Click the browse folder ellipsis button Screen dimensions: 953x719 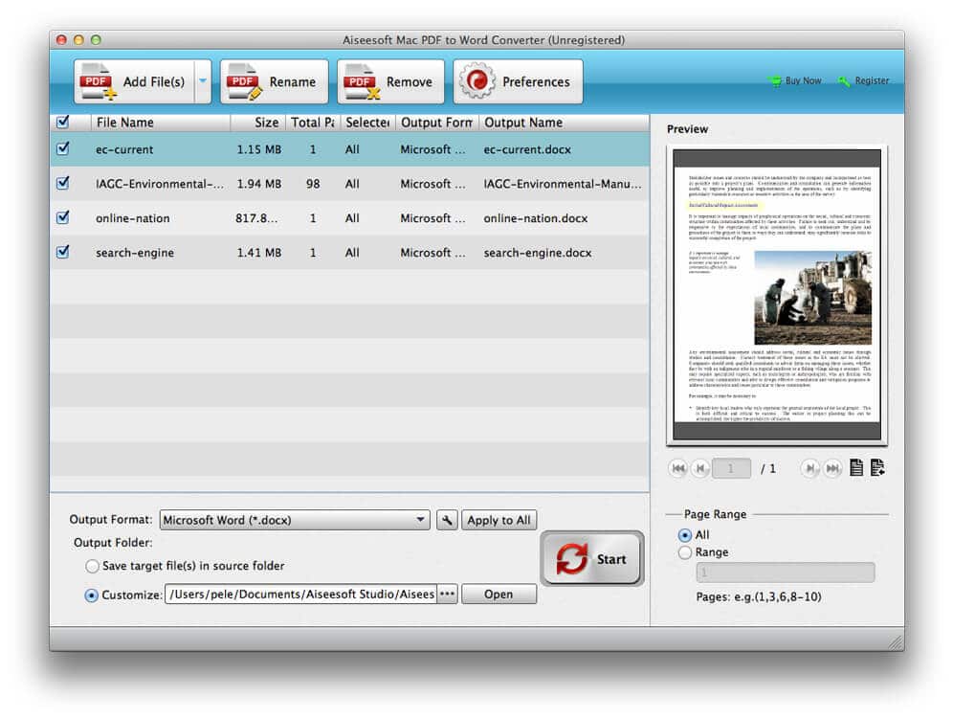(447, 595)
